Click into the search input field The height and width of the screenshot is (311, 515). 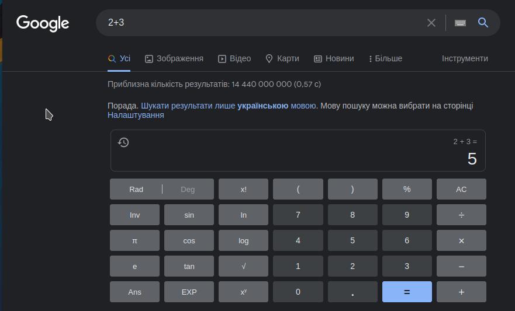pos(263,23)
